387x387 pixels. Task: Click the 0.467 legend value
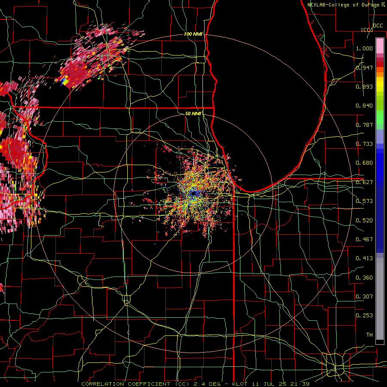tap(364, 240)
